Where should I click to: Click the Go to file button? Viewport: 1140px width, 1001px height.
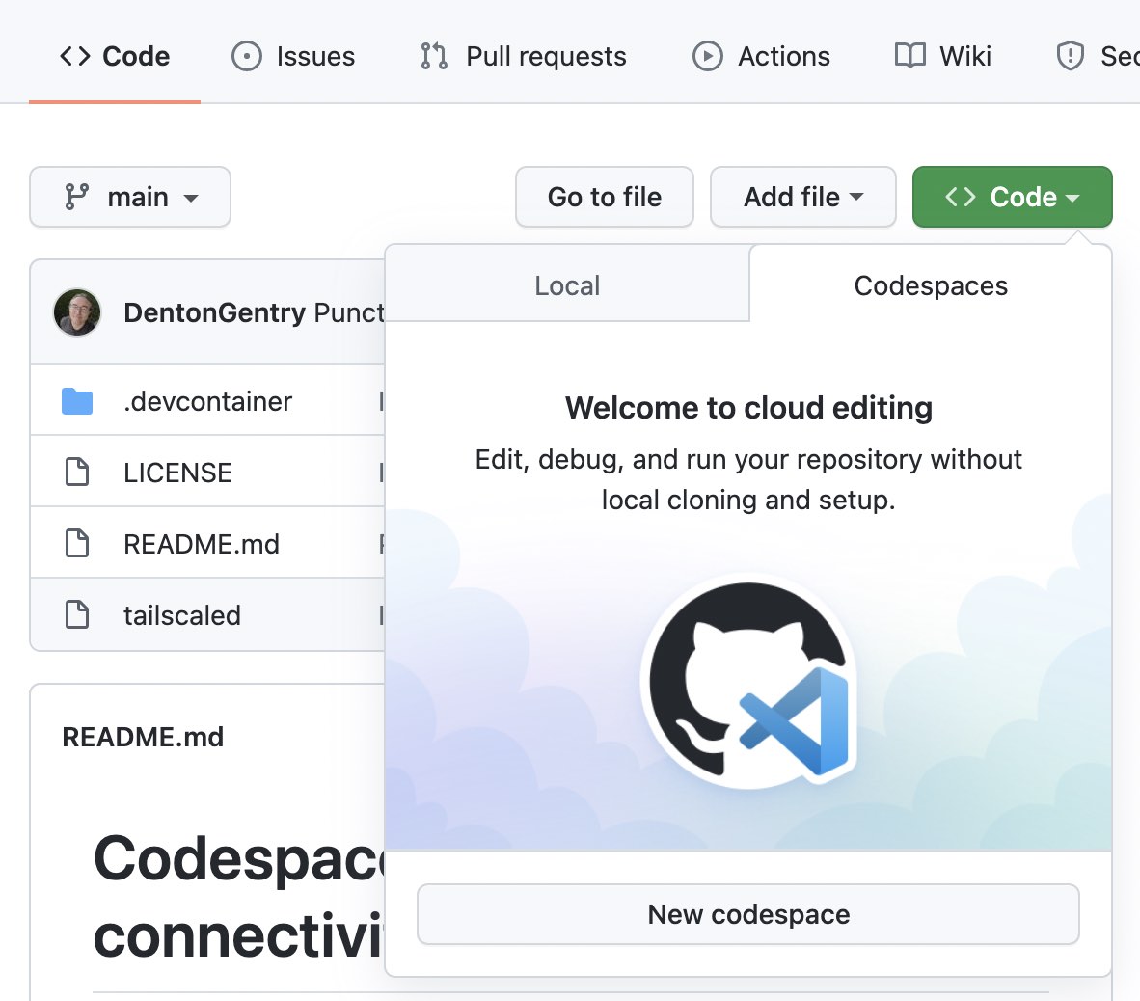604,197
